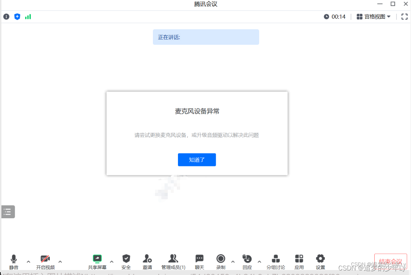Open the 设置 settings gear

[x=320, y=262]
